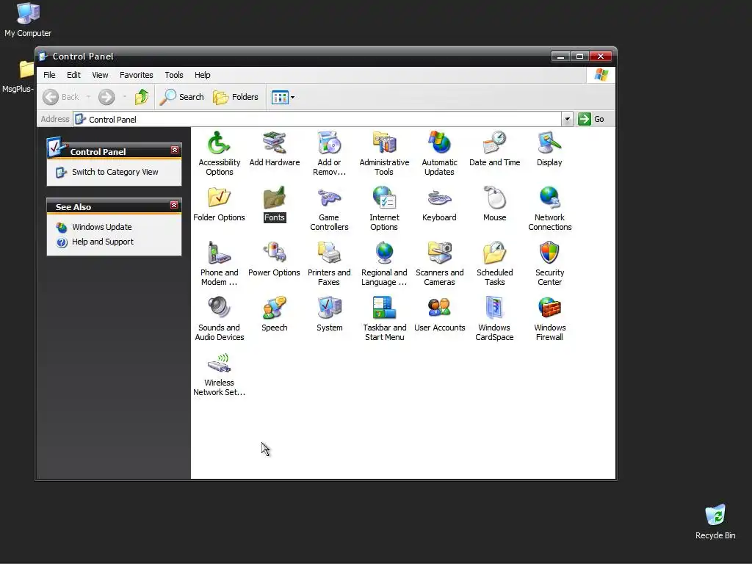Screen dimensions: 752x564
Task: Select Wireless Network Setup Wizard icon
Action: tap(219, 364)
